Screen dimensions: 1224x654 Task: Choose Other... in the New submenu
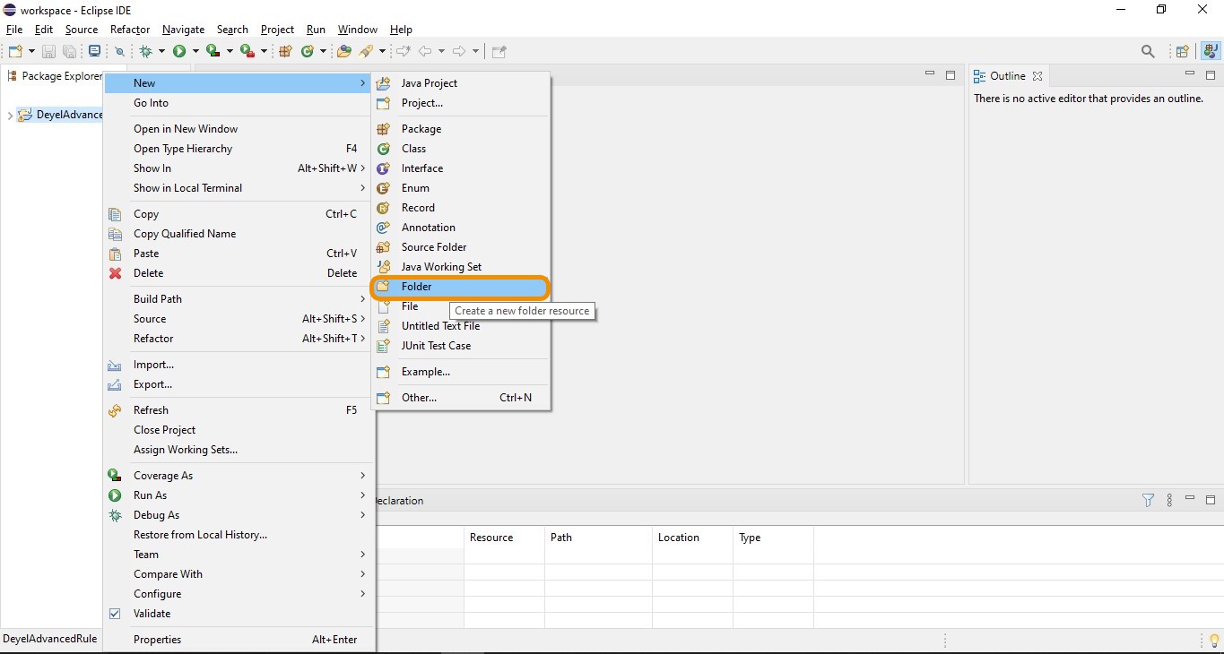click(460, 398)
